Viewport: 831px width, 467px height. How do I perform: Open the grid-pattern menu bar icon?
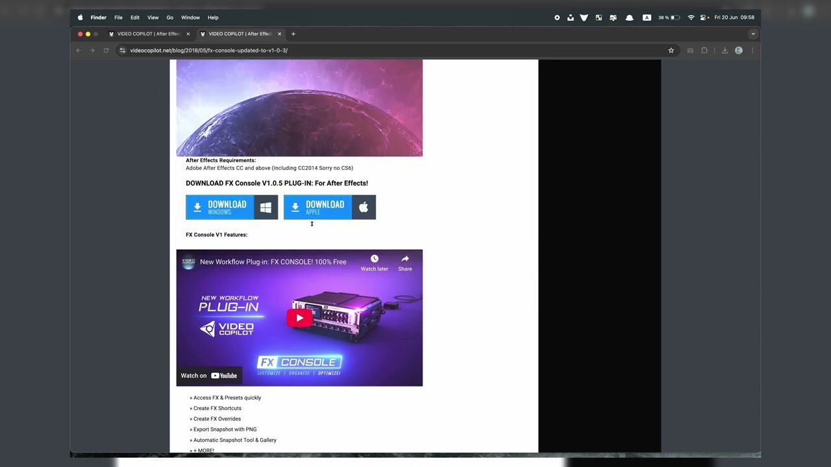599,18
